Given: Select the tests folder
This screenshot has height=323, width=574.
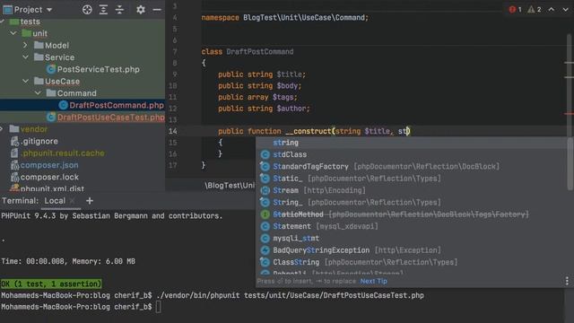Looking at the screenshot, I should tap(30, 22).
